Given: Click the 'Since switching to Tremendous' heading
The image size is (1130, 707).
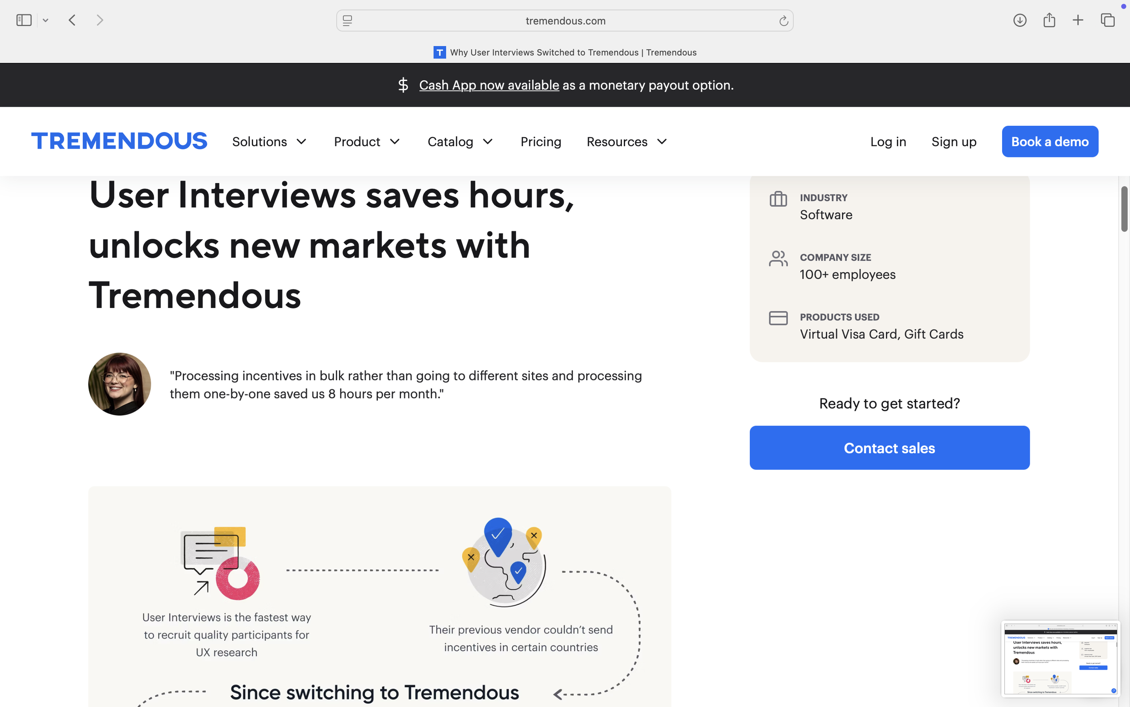Looking at the screenshot, I should pyautogui.click(x=374, y=692).
